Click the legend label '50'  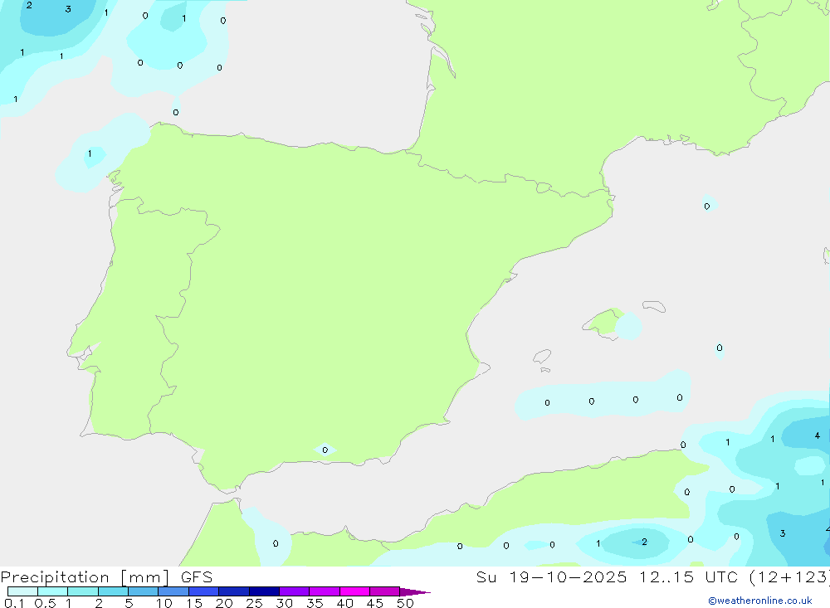point(406,603)
